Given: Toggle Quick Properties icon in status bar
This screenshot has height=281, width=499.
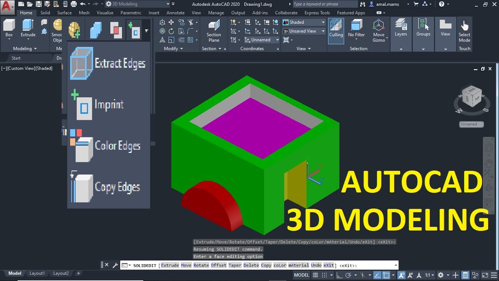Looking at the screenshot, I should (x=465, y=275).
